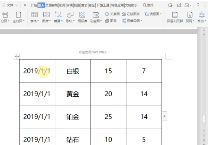Click the cell with value 15
This screenshot has height=145, width=208.
click(x=109, y=71)
